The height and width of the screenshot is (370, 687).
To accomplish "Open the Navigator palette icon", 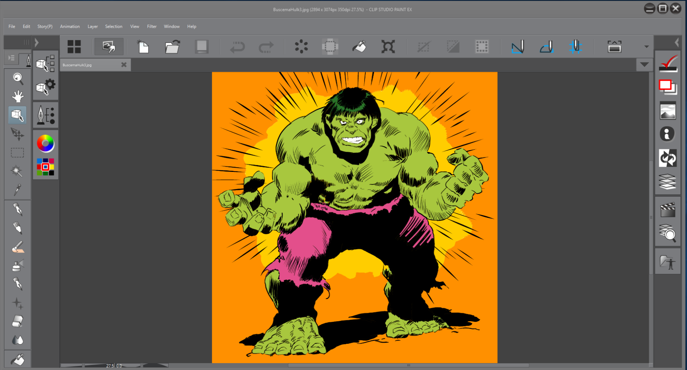I will click(668, 111).
